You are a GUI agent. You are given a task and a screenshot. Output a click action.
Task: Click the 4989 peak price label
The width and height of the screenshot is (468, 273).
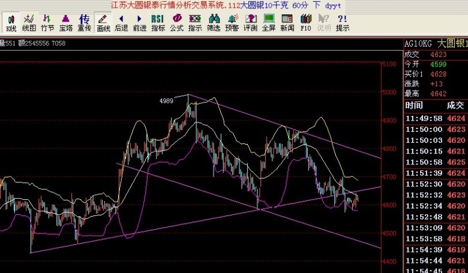click(166, 101)
